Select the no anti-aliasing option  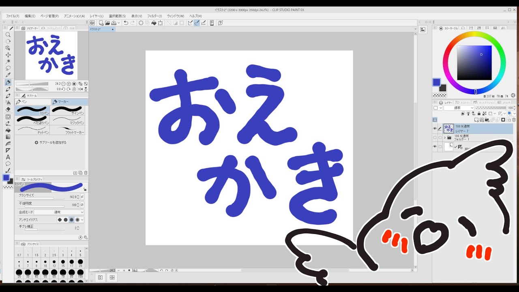[60, 220]
